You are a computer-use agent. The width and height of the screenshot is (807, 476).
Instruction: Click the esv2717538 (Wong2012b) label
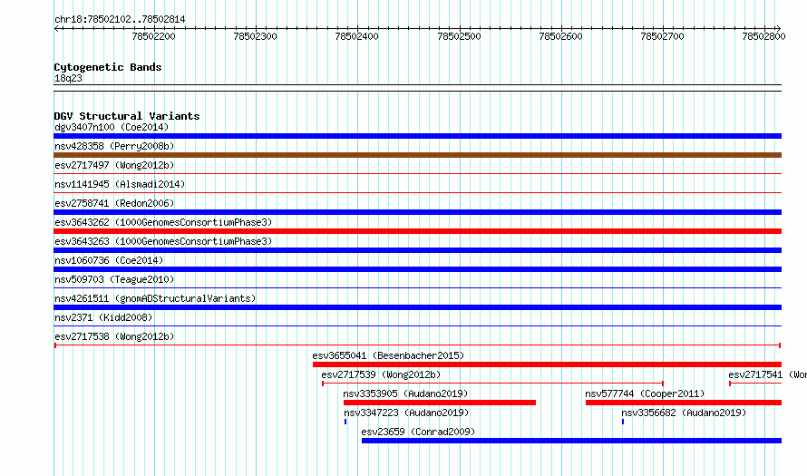[x=114, y=336]
